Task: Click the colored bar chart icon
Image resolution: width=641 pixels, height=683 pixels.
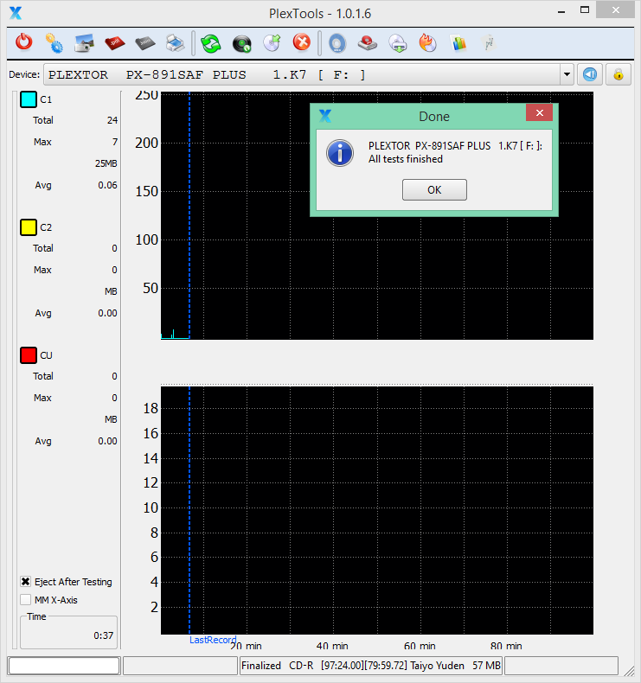Action: [x=458, y=43]
